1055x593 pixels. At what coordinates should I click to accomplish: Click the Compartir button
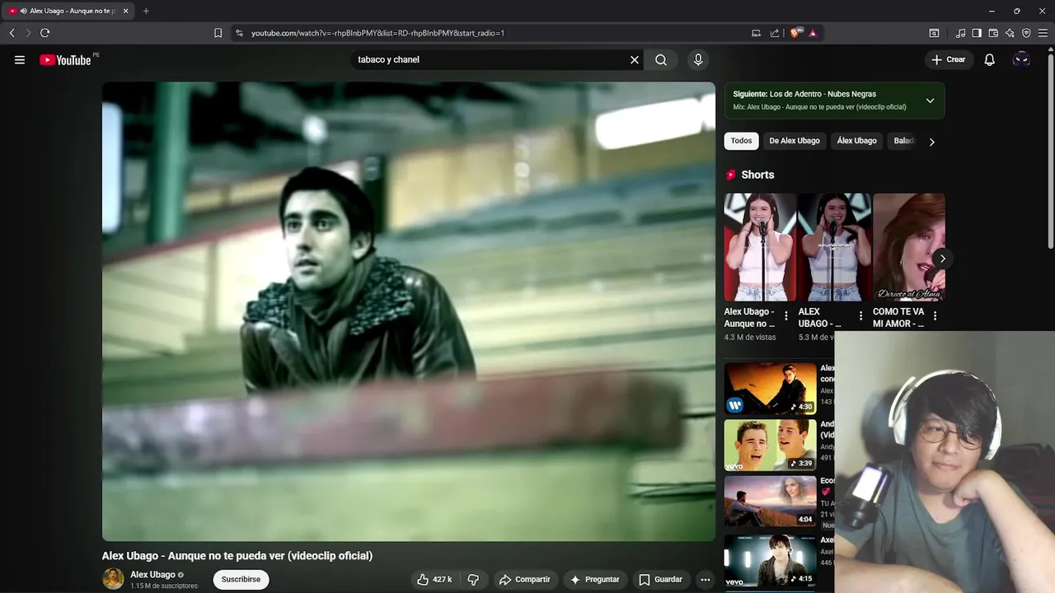[x=524, y=579]
